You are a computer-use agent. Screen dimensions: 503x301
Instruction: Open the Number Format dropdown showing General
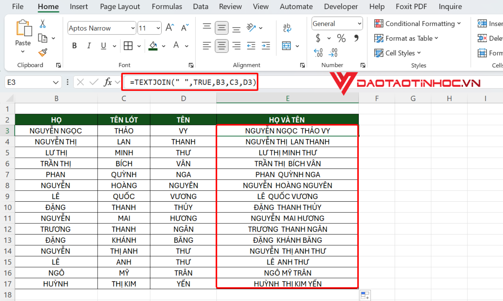tap(337, 23)
